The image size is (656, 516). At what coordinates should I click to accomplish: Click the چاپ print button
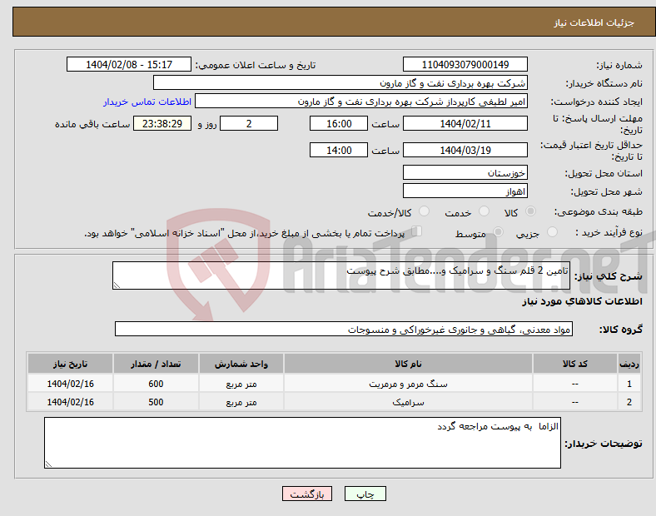(365, 494)
